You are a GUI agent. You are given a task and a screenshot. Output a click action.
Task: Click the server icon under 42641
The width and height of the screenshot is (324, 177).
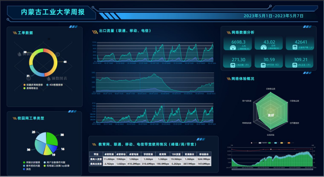coord(295,47)
